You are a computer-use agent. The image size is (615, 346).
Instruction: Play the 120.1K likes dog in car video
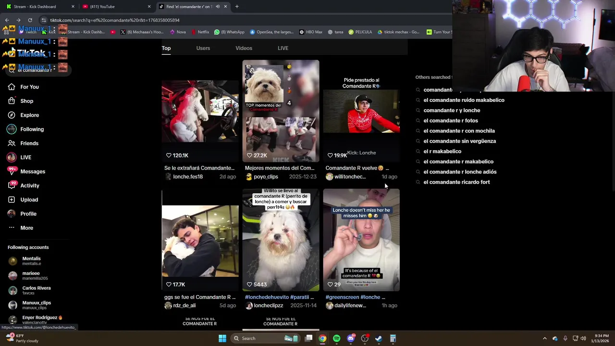click(200, 111)
